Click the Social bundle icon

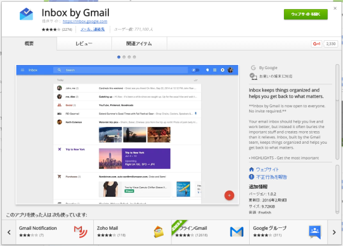(60, 105)
